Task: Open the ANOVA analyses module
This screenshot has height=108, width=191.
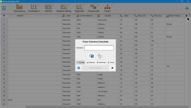Action: coord(48,8)
